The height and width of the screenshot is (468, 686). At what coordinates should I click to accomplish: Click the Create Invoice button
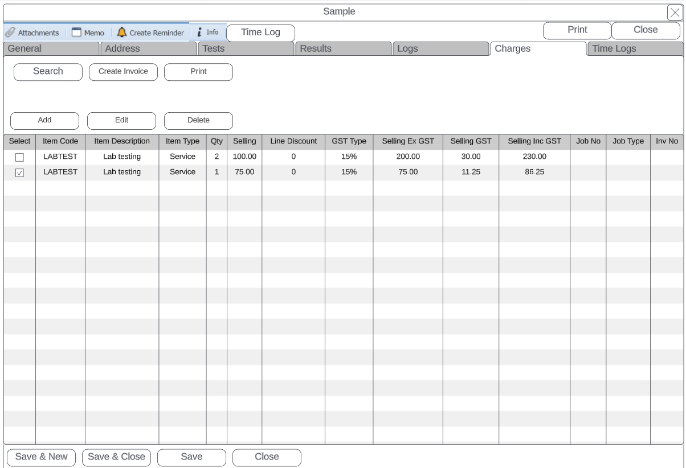(x=123, y=72)
